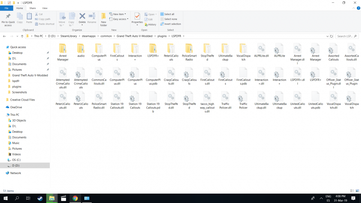Click Select none in ribbon
Image resolution: width=361 pixels, height=203 pixels.
169,19
